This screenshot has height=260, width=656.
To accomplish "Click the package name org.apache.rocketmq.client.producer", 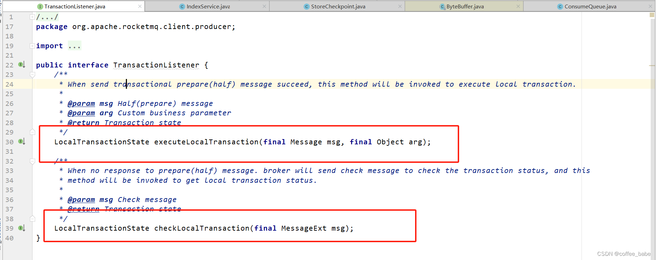I will [151, 27].
